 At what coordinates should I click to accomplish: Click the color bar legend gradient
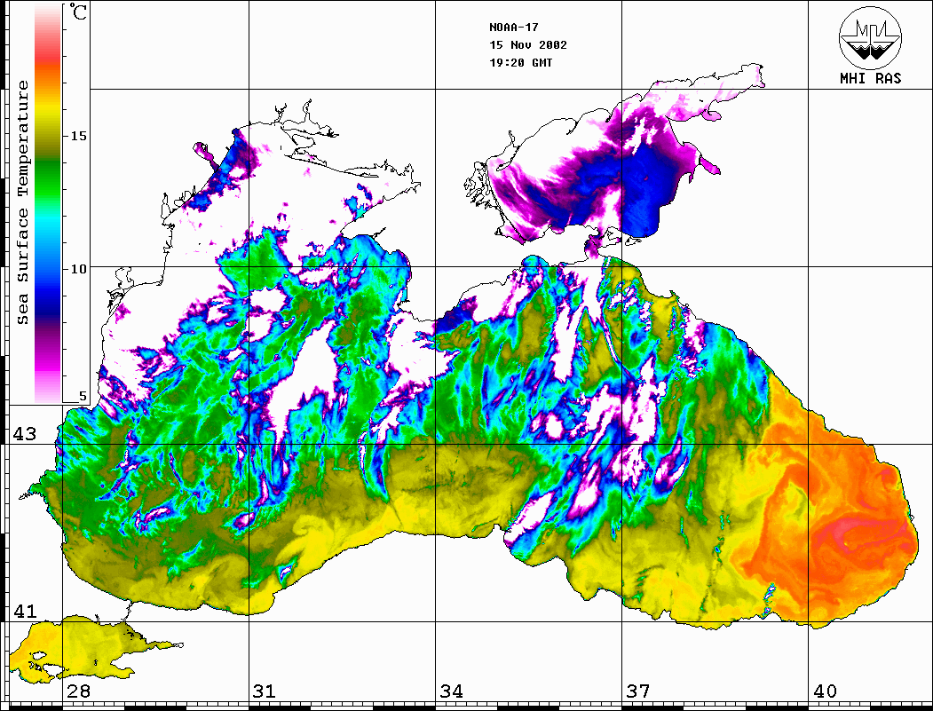click(48, 203)
